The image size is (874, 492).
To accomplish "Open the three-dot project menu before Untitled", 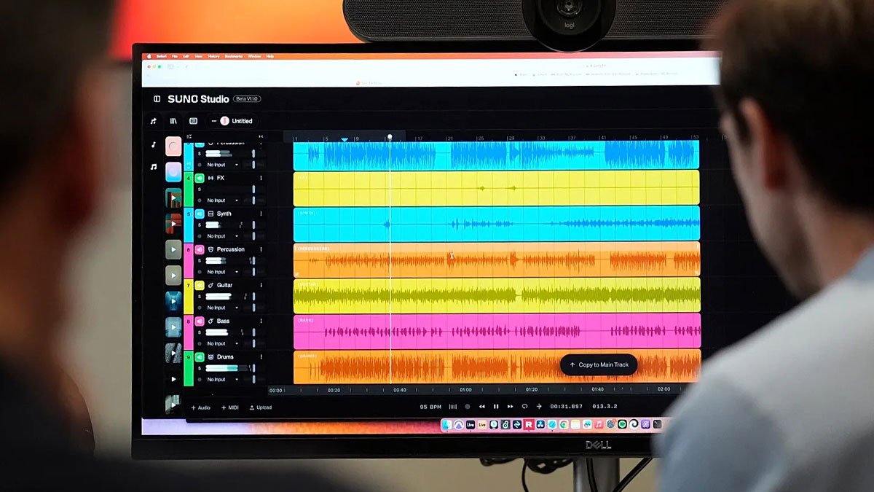I will click(x=213, y=121).
